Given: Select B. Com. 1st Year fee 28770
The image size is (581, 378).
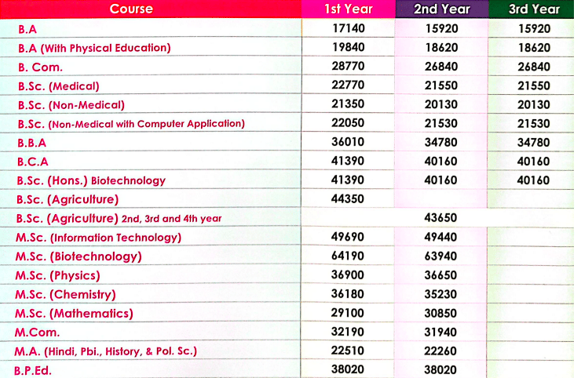Looking at the screenshot, I should [348, 67].
